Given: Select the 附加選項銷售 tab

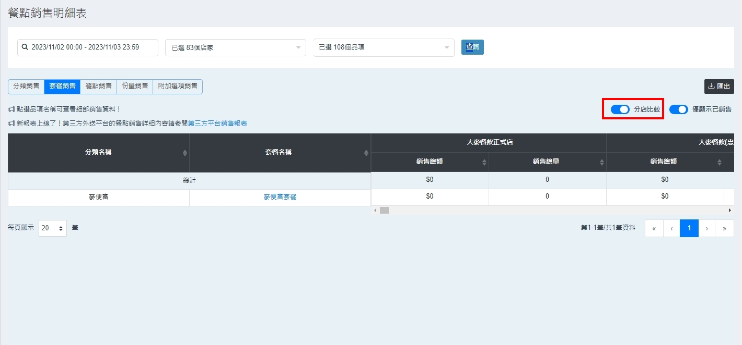Looking at the screenshot, I should [178, 87].
